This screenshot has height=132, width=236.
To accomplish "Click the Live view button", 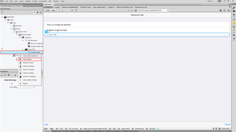I will (x=59, y=10).
